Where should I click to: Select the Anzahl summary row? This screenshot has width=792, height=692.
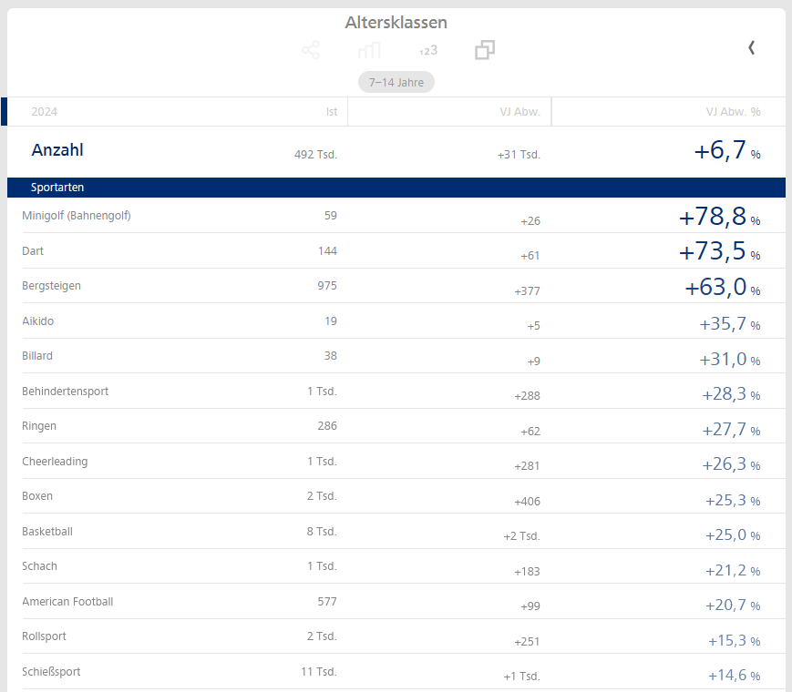57,151
